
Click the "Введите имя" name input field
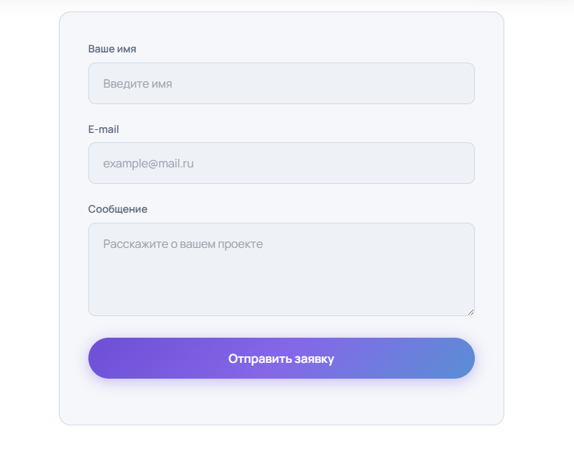coord(281,83)
